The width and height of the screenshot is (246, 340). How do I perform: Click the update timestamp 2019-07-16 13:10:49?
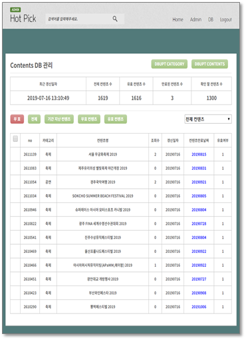[48, 98]
